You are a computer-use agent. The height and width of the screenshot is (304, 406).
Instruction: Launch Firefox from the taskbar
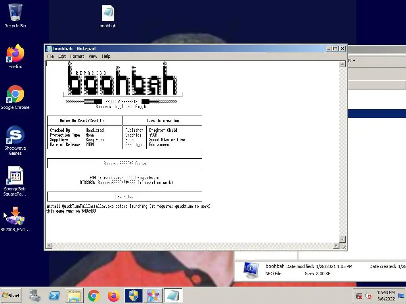(x=113, y=295)
